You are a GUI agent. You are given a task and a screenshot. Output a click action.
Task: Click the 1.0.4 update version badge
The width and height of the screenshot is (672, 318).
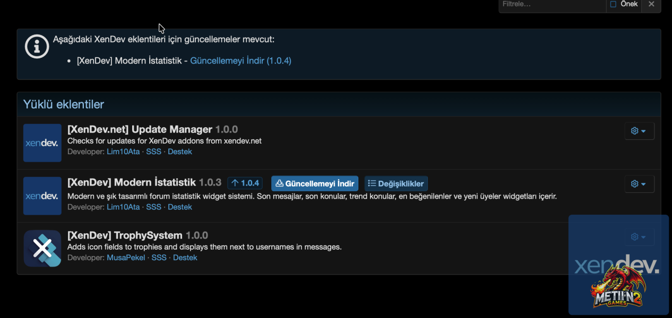245,183
